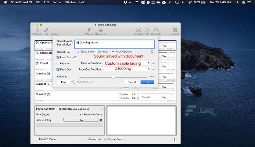Open the Format menu
The width and height of the screenshot is (255, 147).
tap(57, 2)
